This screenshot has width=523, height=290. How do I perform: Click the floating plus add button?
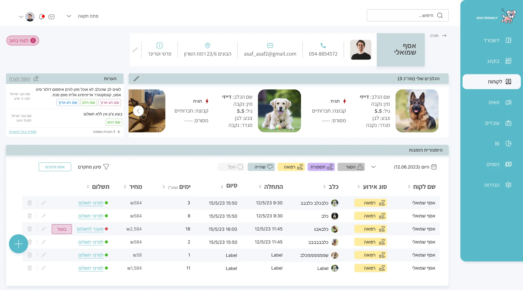coord(19,244)
